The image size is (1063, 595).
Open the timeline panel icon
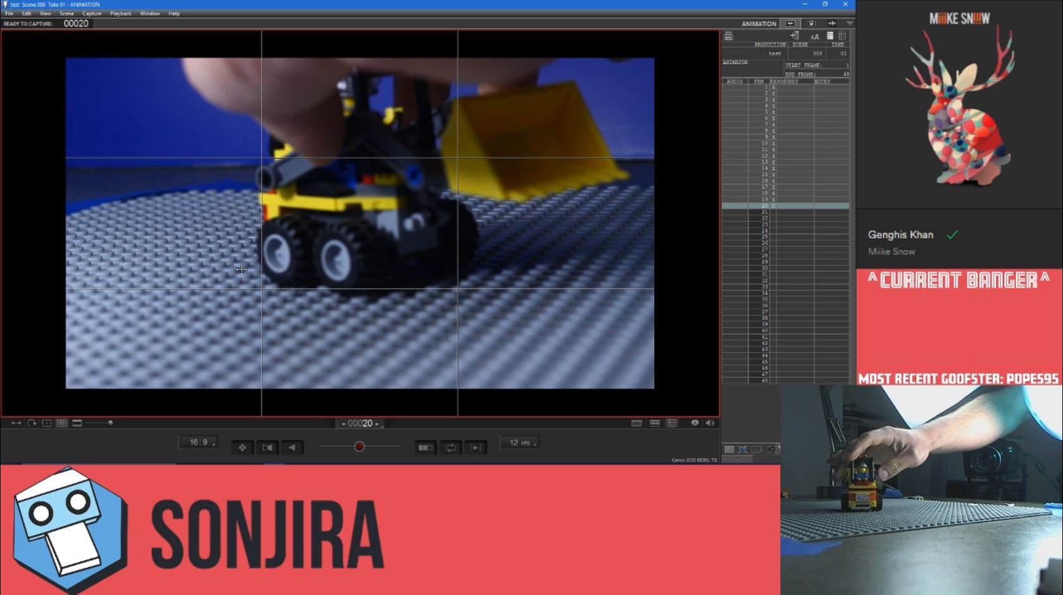point(637,423)
